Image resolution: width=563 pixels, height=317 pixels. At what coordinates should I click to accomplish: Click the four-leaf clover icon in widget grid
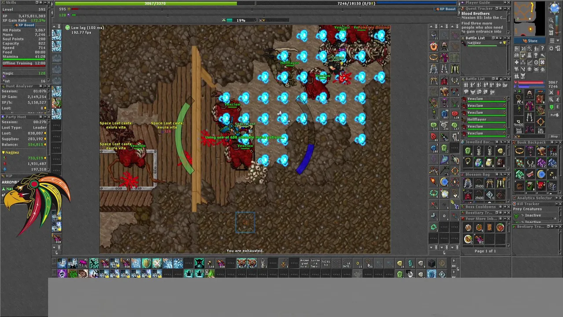tap(542, 62)
